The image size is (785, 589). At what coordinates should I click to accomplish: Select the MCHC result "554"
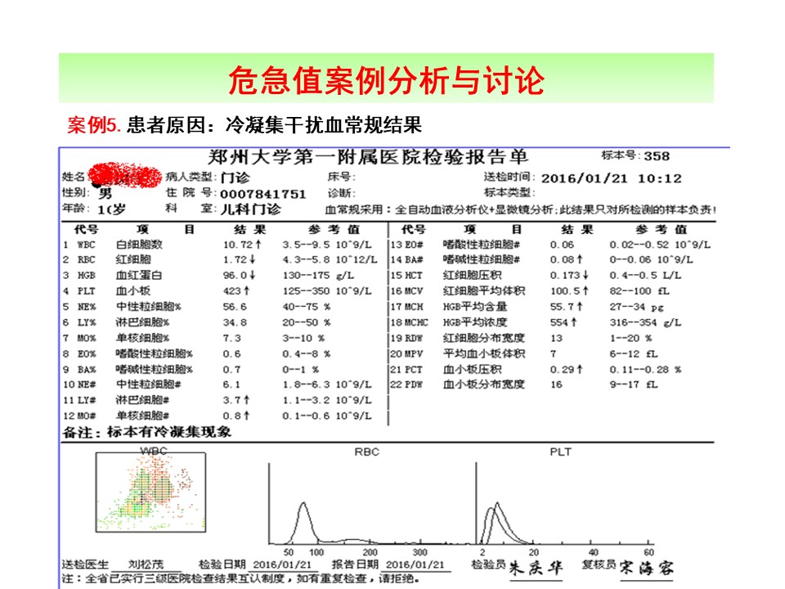tap(558, 322)
